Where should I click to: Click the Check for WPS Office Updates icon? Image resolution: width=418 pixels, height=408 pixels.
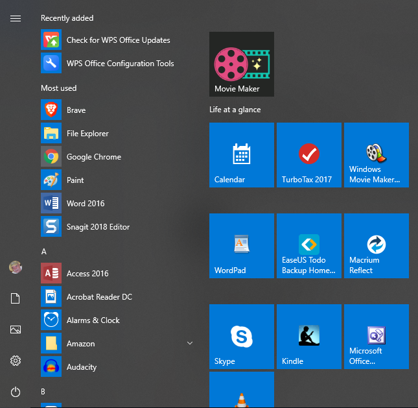[x=51, y=40]
